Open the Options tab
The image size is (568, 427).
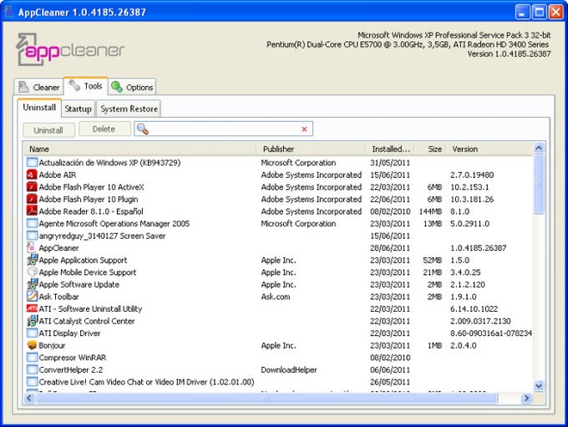(132, 87)
